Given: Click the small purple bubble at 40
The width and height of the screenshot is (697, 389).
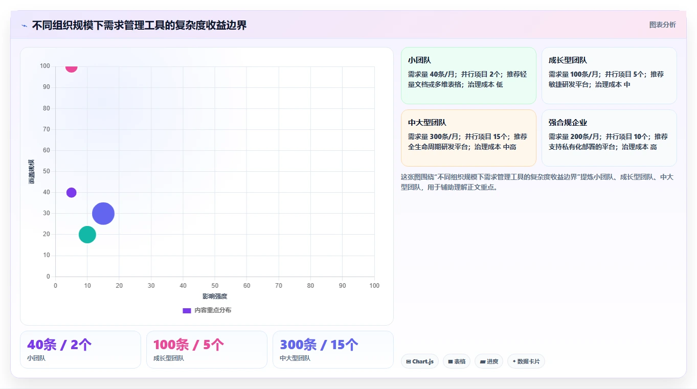Looking at the screenshot, I should point(71,193).
